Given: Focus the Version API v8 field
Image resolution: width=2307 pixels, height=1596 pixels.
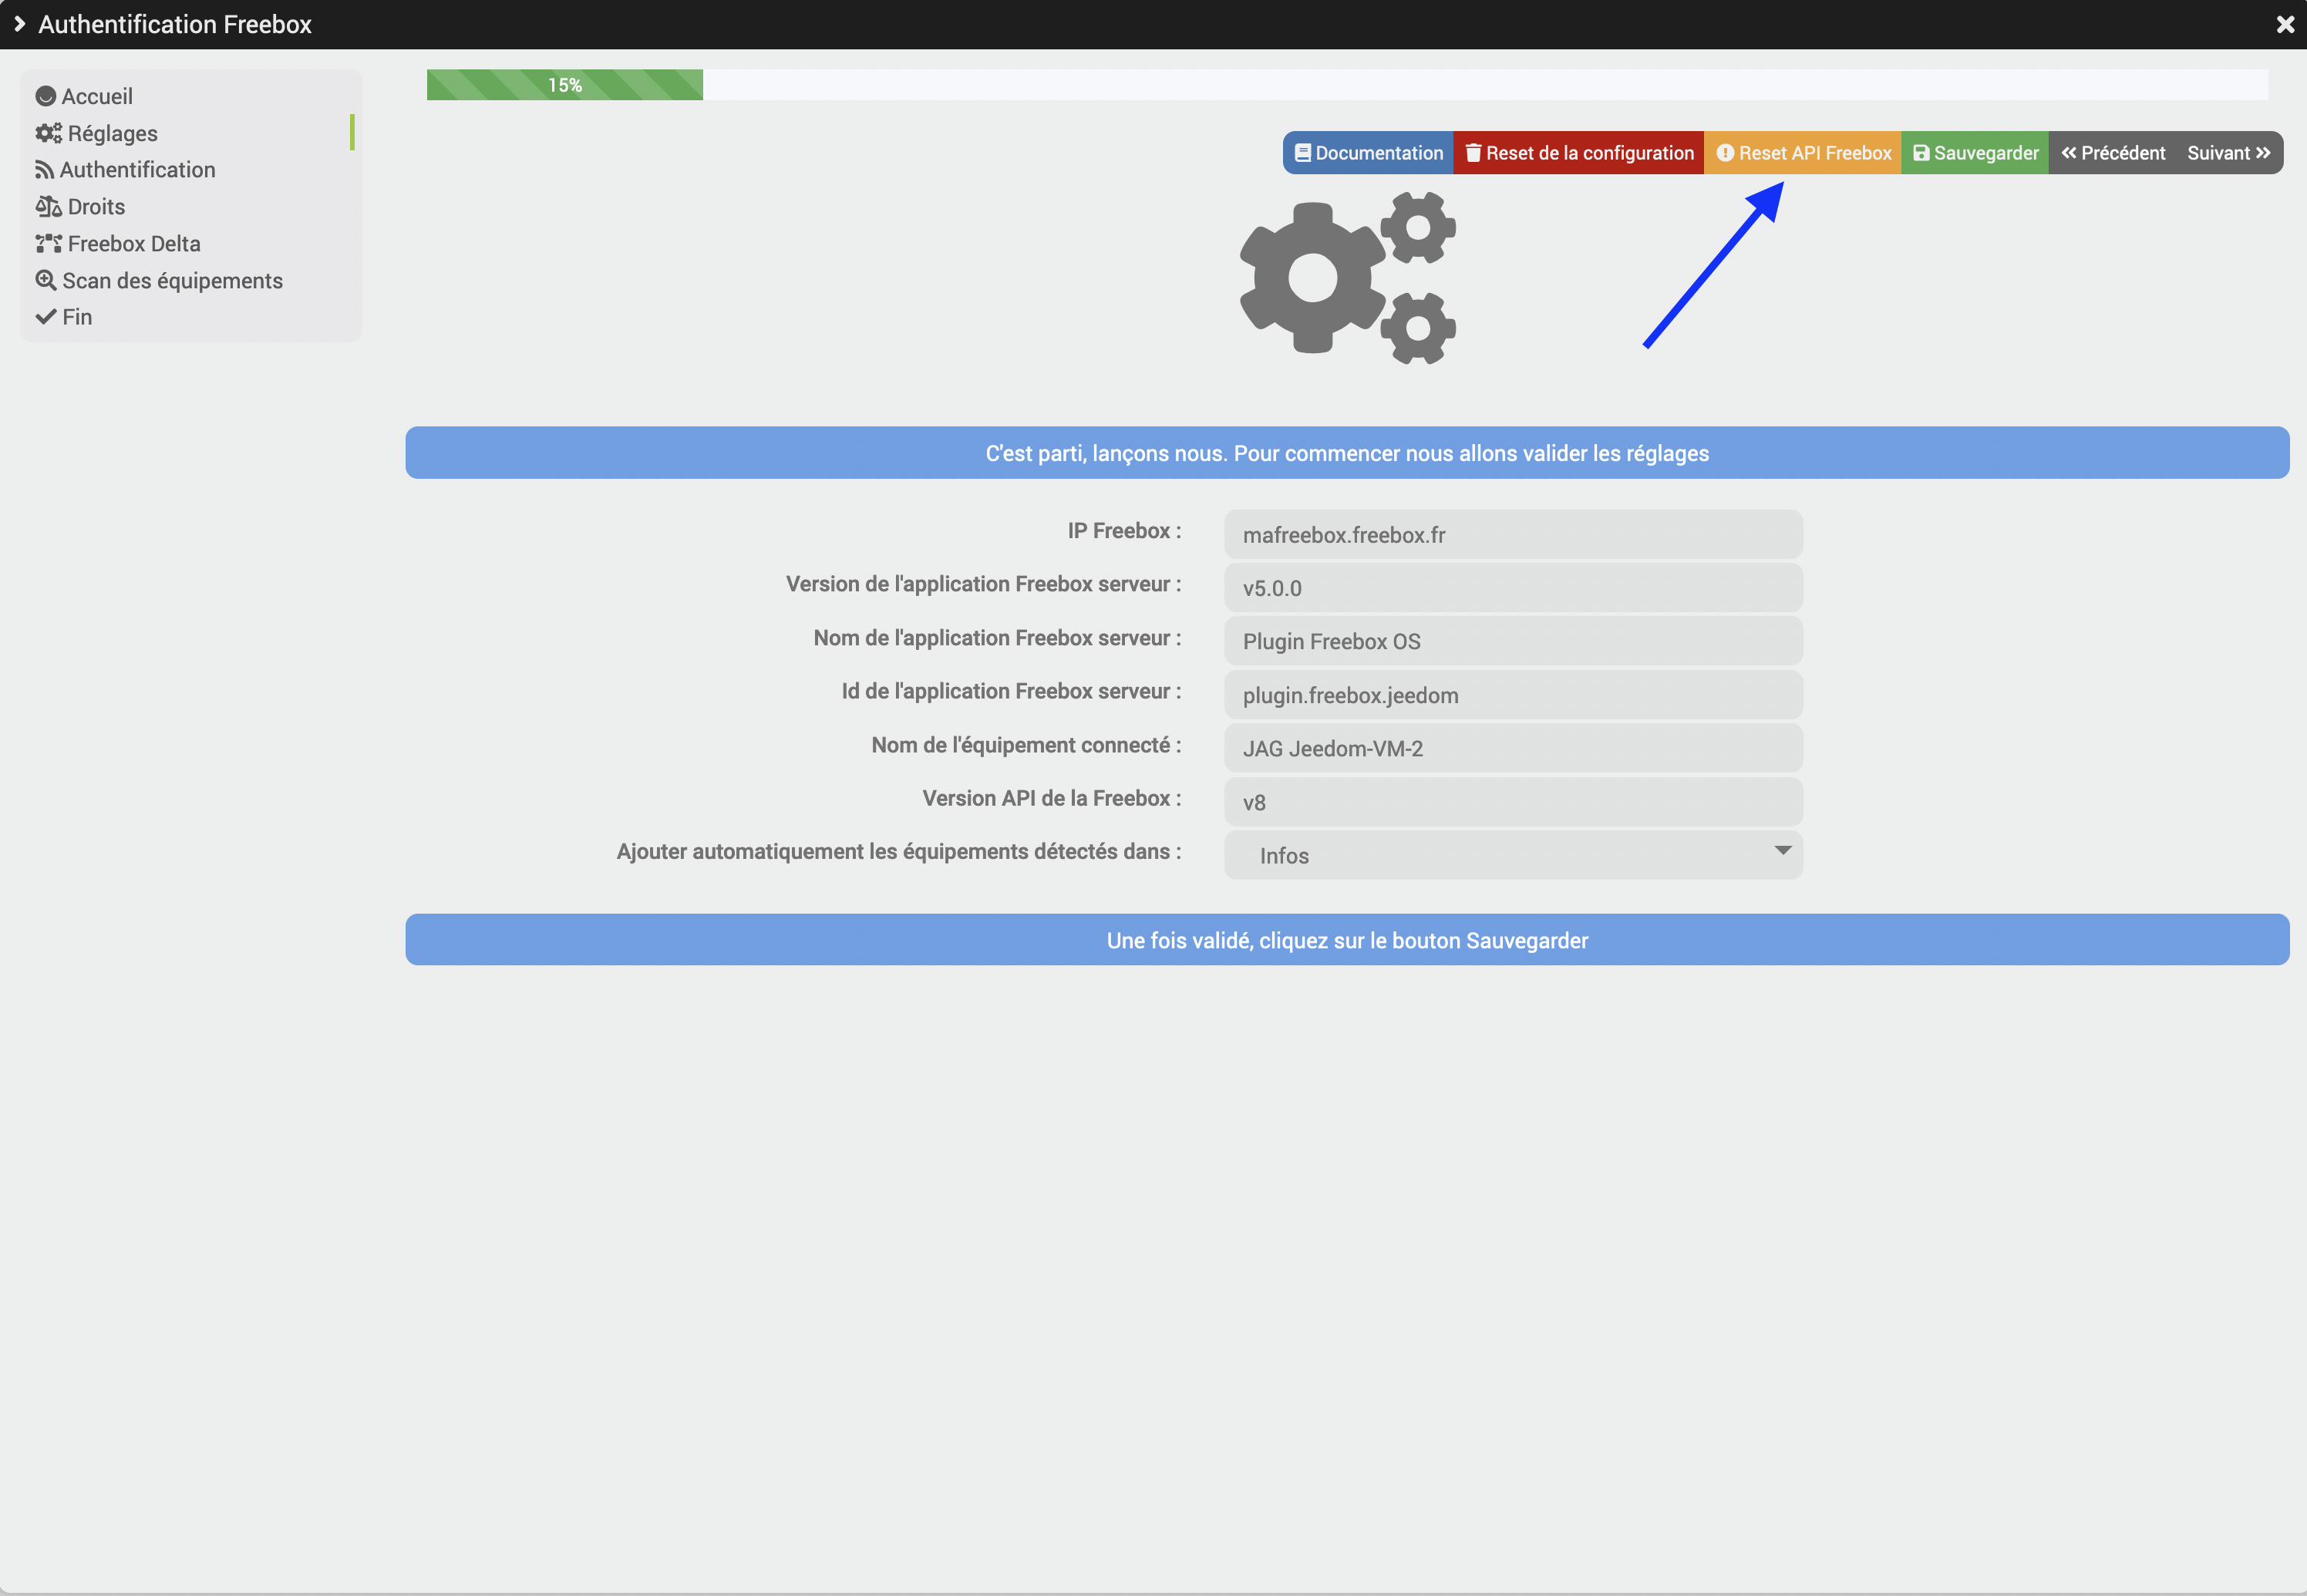Looking at the screenshot, I should (1513, 802).
